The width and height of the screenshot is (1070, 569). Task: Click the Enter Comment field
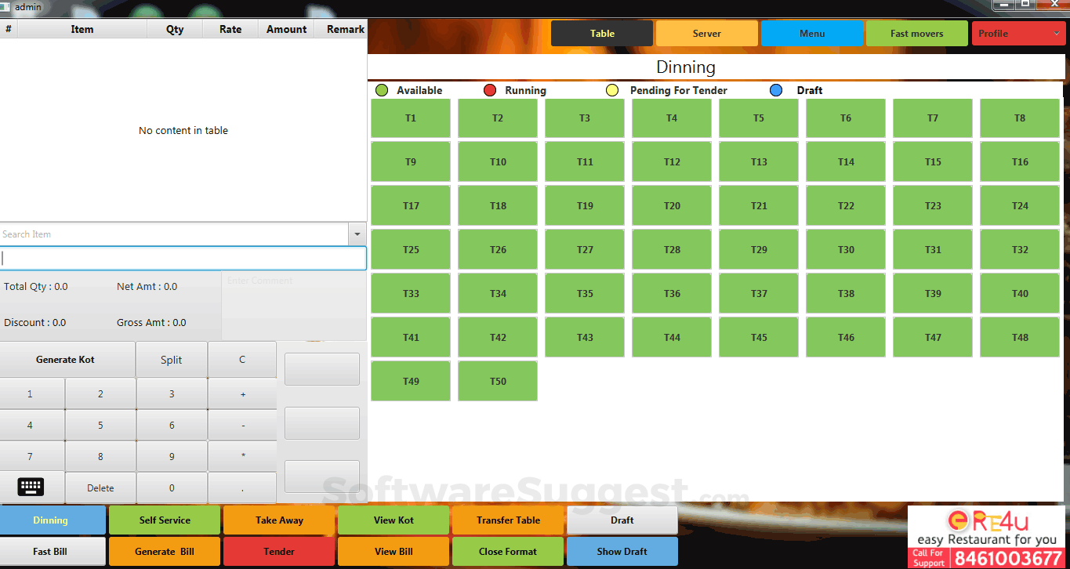pos(294,306)
